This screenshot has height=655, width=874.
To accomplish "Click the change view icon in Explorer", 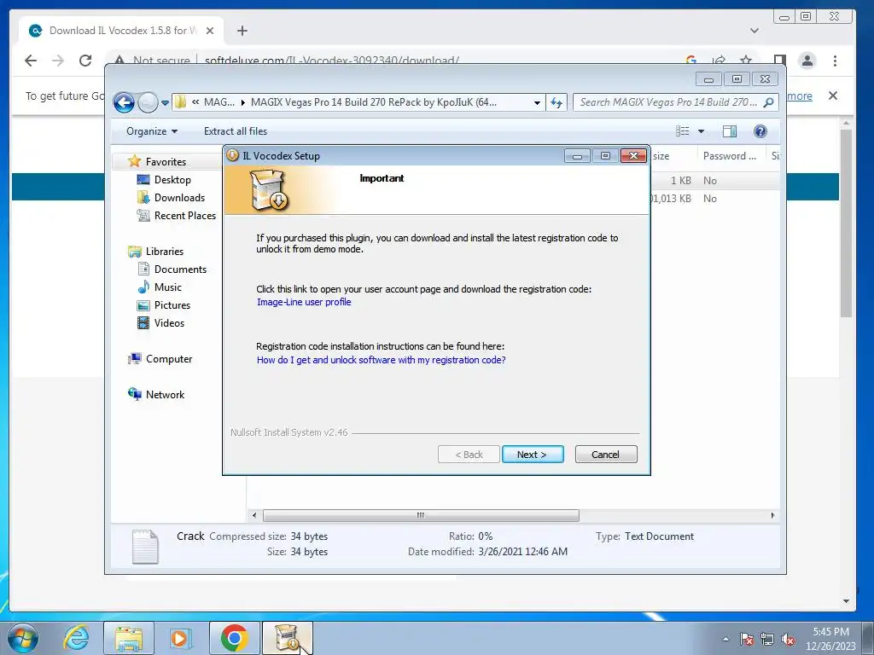I will pyautogui.click(x=682, y=131).
